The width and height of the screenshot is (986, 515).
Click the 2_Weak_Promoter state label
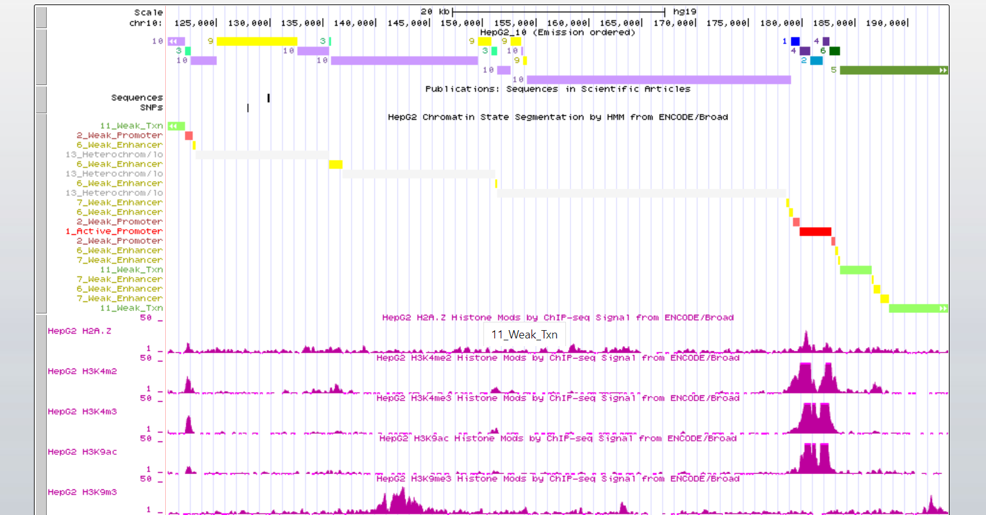[x=118, y=135]
